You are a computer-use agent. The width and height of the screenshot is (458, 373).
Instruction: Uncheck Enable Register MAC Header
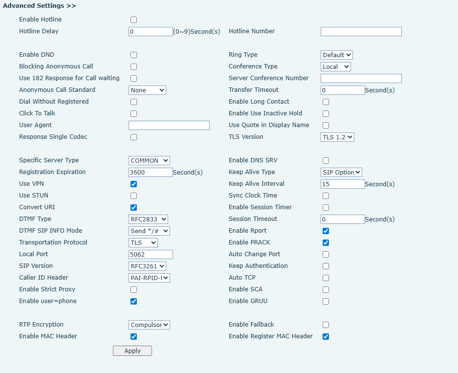pyautogui.click(x=326, y=337)
